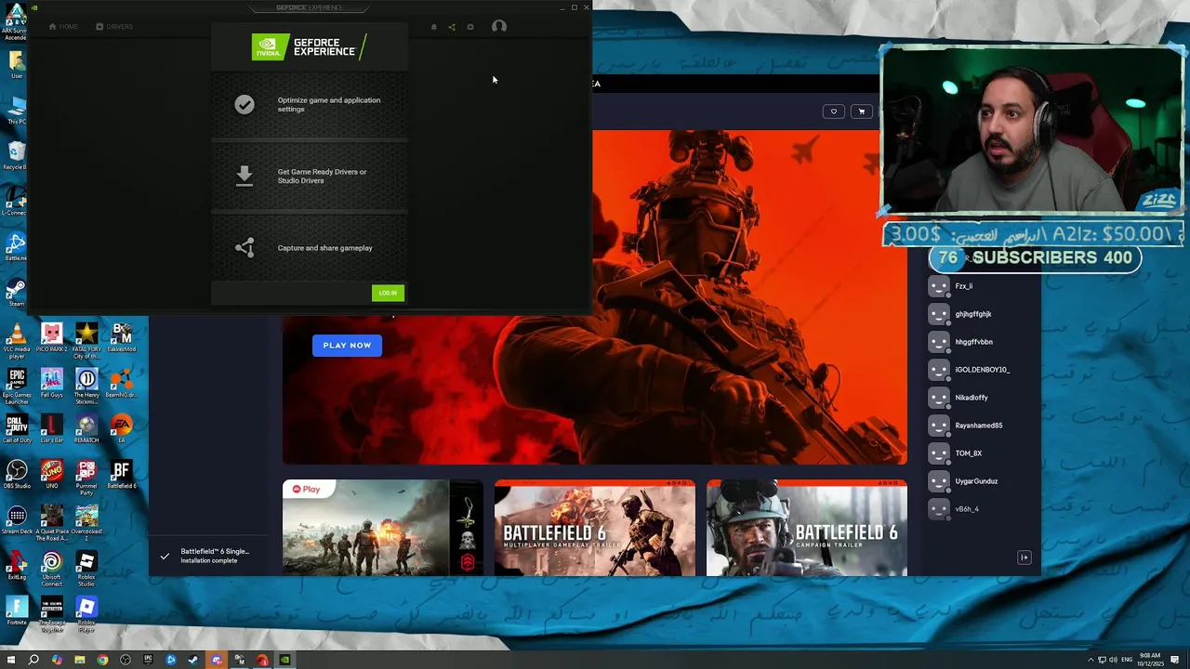Open Battlefield 6 Campaign Trailer thumbnail

(x=806, y=528)
